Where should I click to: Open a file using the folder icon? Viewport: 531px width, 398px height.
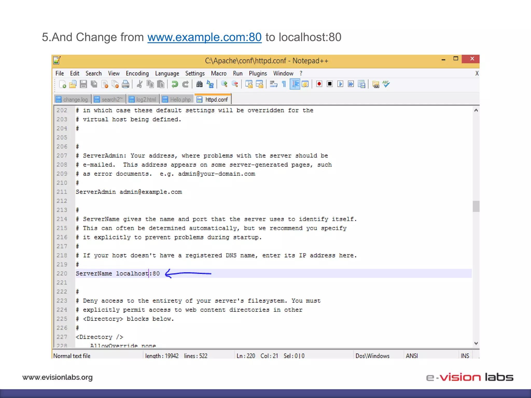(x=73, y=84)
